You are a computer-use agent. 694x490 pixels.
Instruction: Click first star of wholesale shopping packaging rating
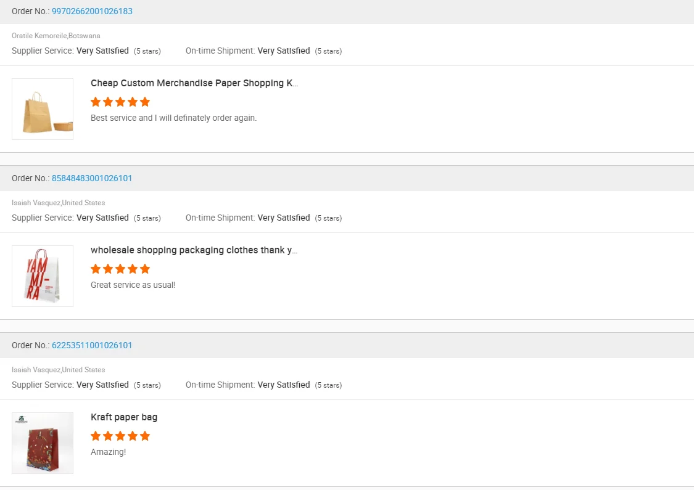pyautogui.click(x=96, y=269)
